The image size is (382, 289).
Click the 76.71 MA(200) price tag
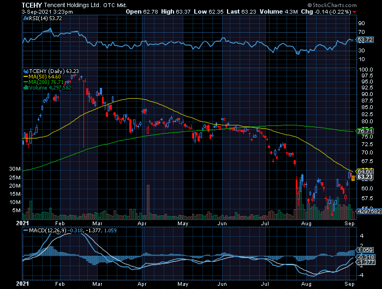click(x=365, y=131)
